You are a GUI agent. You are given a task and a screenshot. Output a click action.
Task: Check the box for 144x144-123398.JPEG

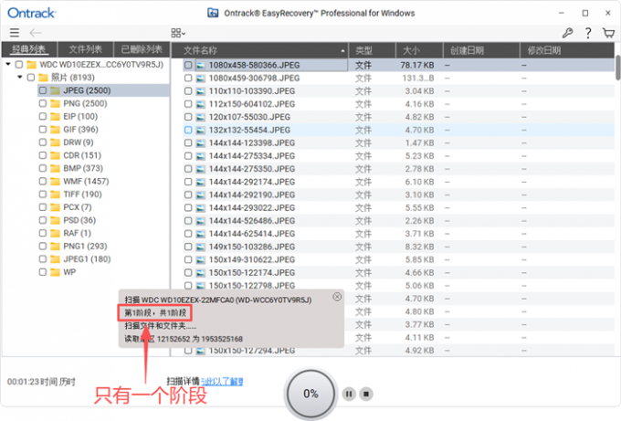point(188,143)
